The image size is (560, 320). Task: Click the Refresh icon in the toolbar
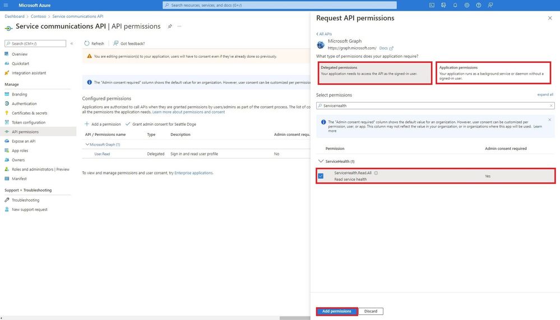point(87,43)
